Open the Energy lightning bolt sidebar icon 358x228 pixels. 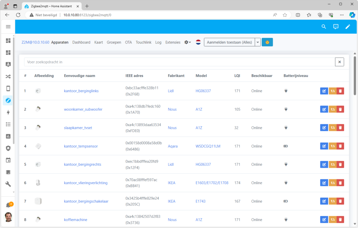click(x=8, y=112)
